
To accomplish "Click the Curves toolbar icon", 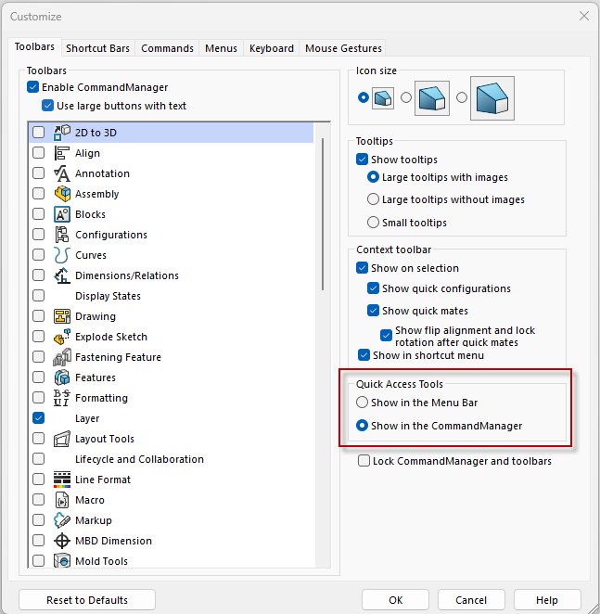I will click(x=62, y=255).
